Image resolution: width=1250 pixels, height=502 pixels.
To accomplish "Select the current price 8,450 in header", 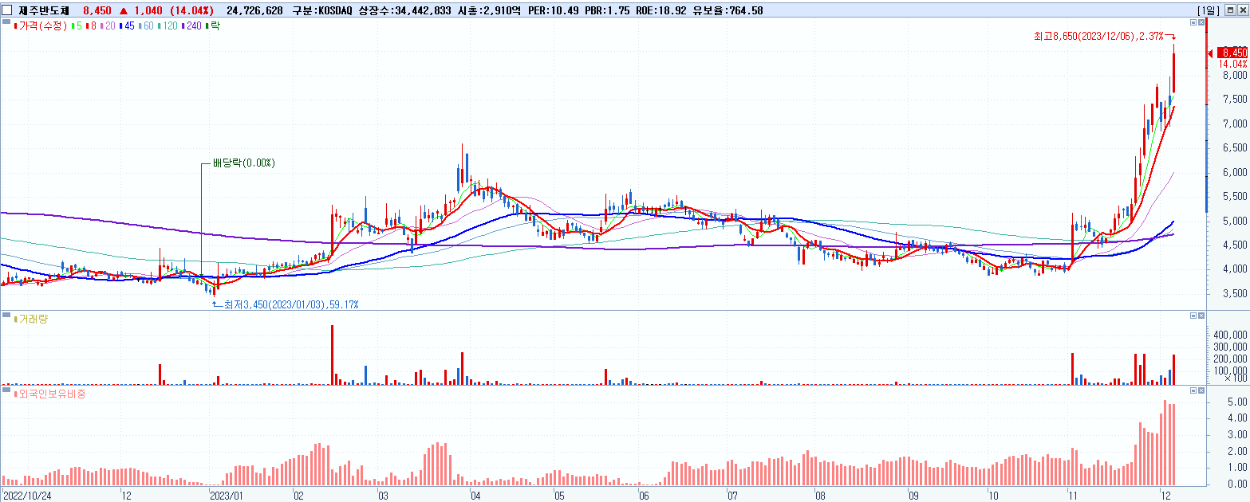I will click(97, 10).
